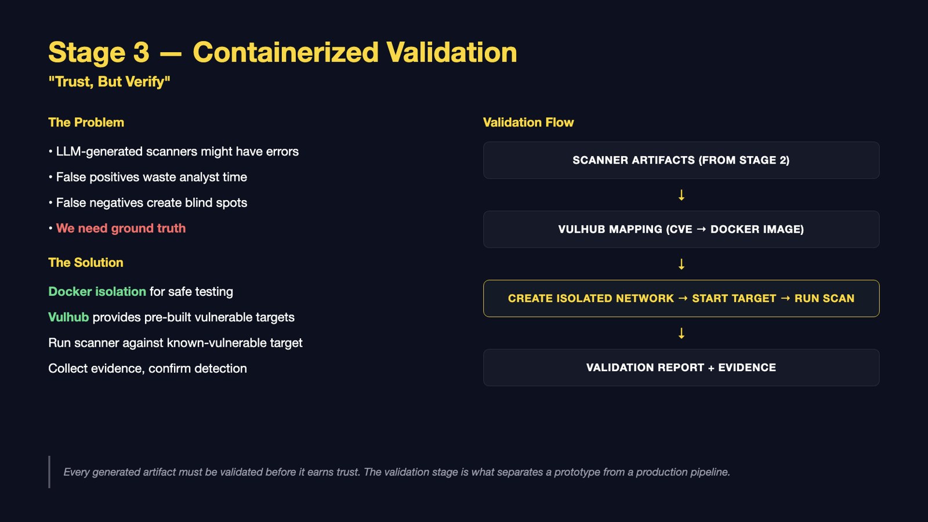Select the red We need ground truth text
Screen dimensions: 928x522
click(121, 228)
